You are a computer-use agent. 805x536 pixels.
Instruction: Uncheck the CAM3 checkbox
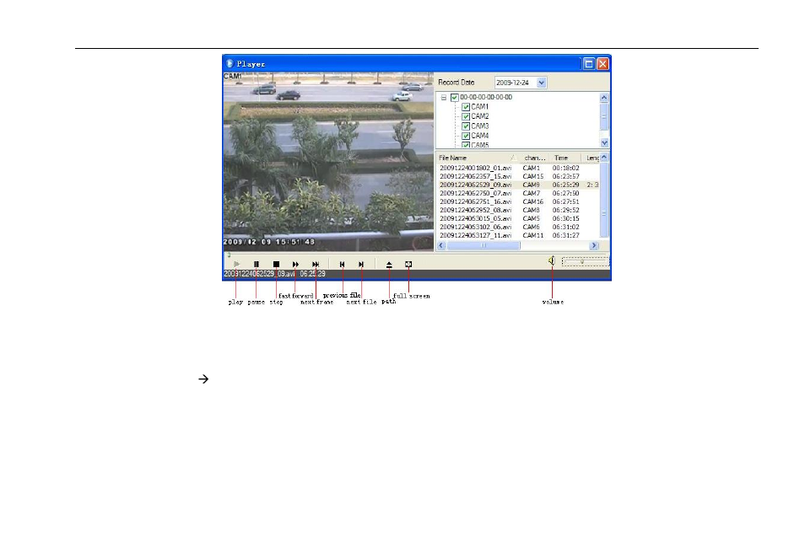(466, 126)
